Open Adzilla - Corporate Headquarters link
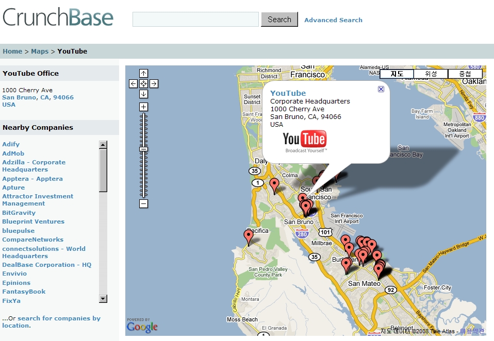 (34, 166)
